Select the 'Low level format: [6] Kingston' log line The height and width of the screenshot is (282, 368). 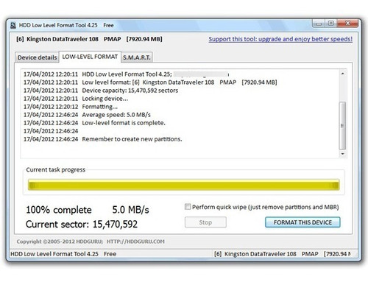tap(150, 82)
